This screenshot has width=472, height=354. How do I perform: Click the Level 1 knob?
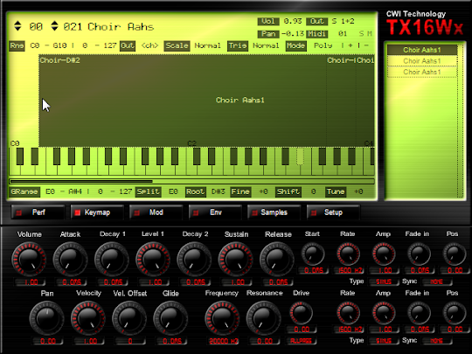coord(153,260)
